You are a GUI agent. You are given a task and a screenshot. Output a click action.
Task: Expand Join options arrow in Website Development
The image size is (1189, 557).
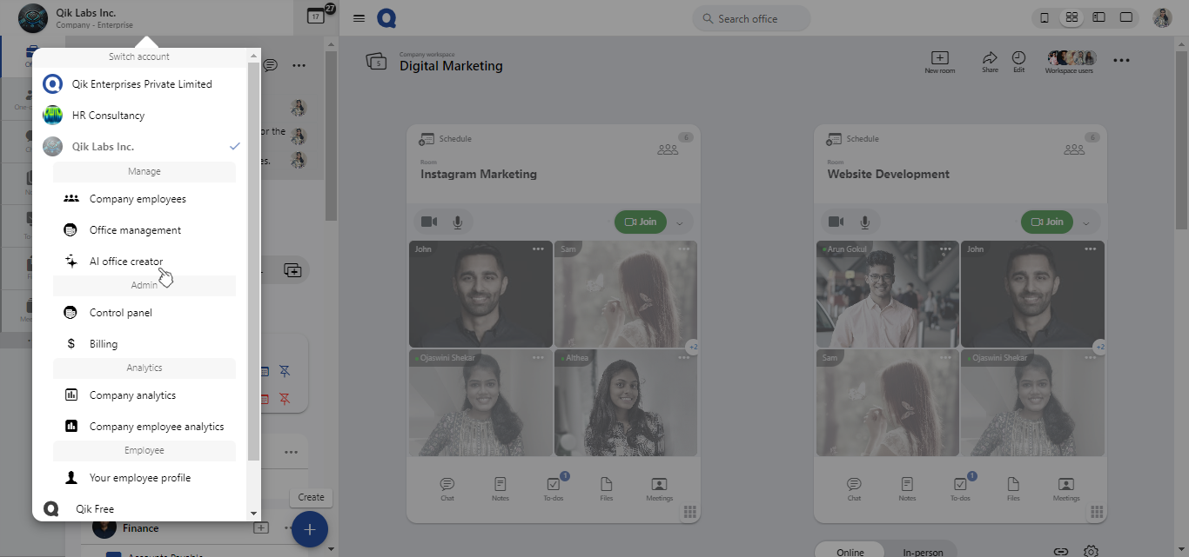(x=1085, y=222)
